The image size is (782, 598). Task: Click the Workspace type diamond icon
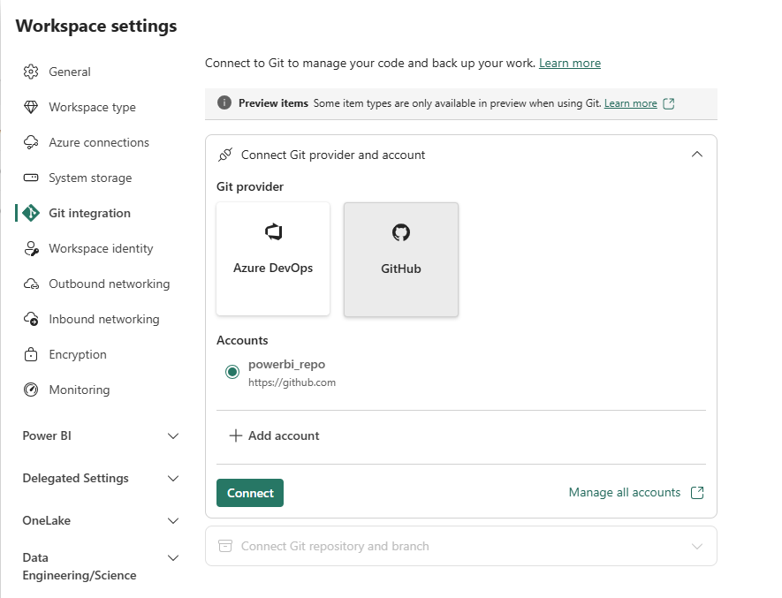click(31, 107)
